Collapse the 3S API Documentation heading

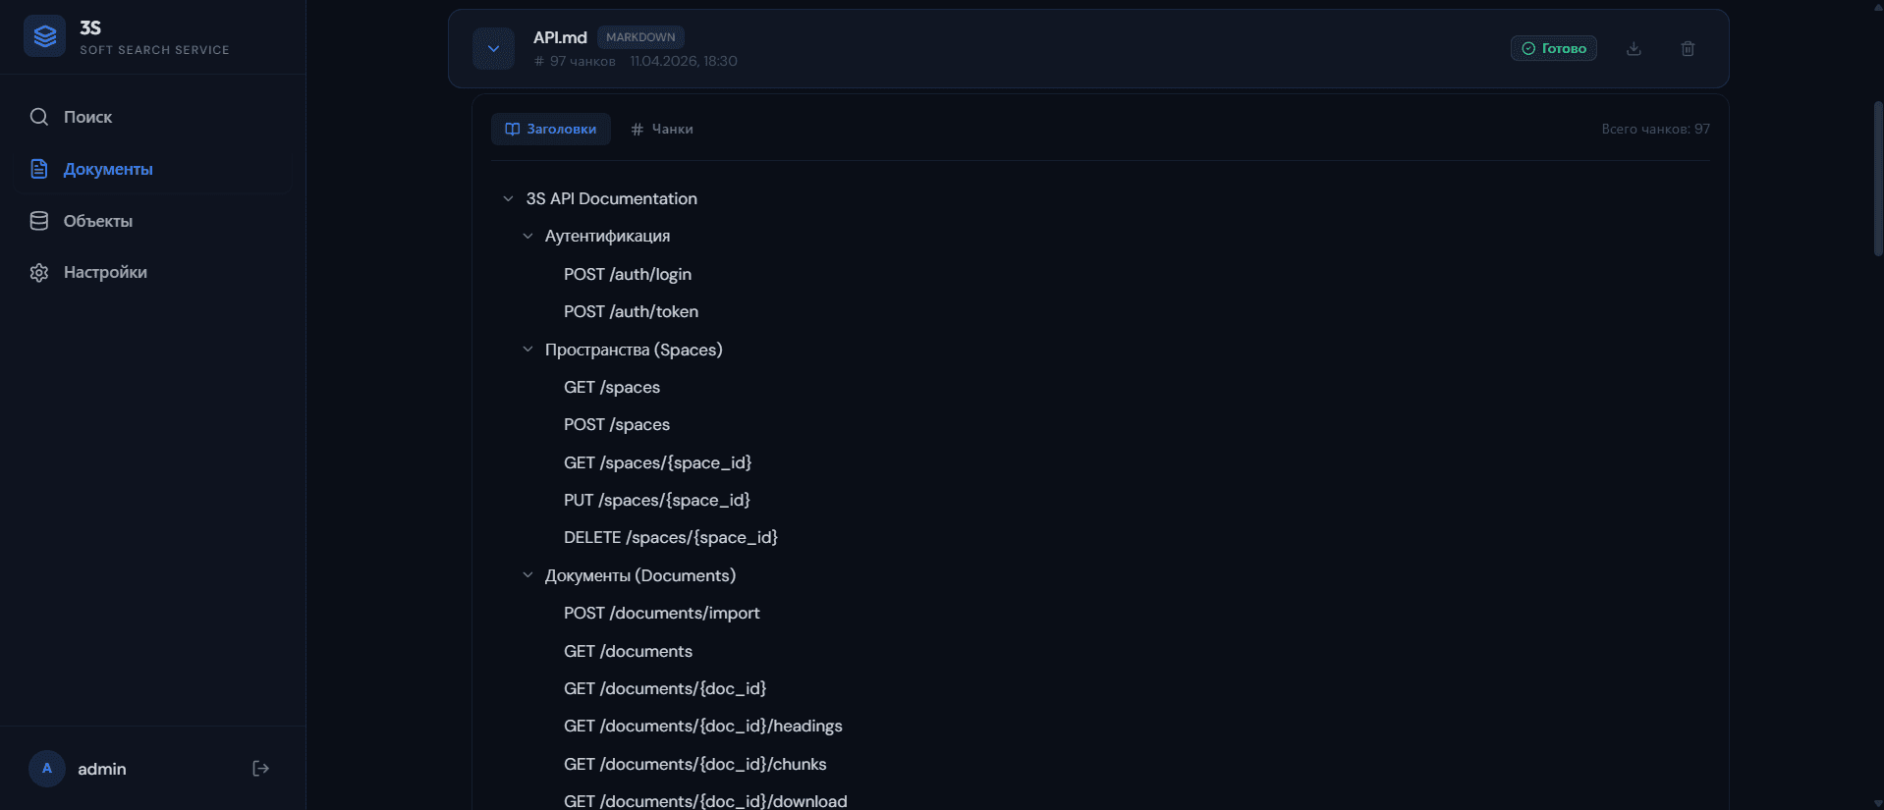point(508,198)
